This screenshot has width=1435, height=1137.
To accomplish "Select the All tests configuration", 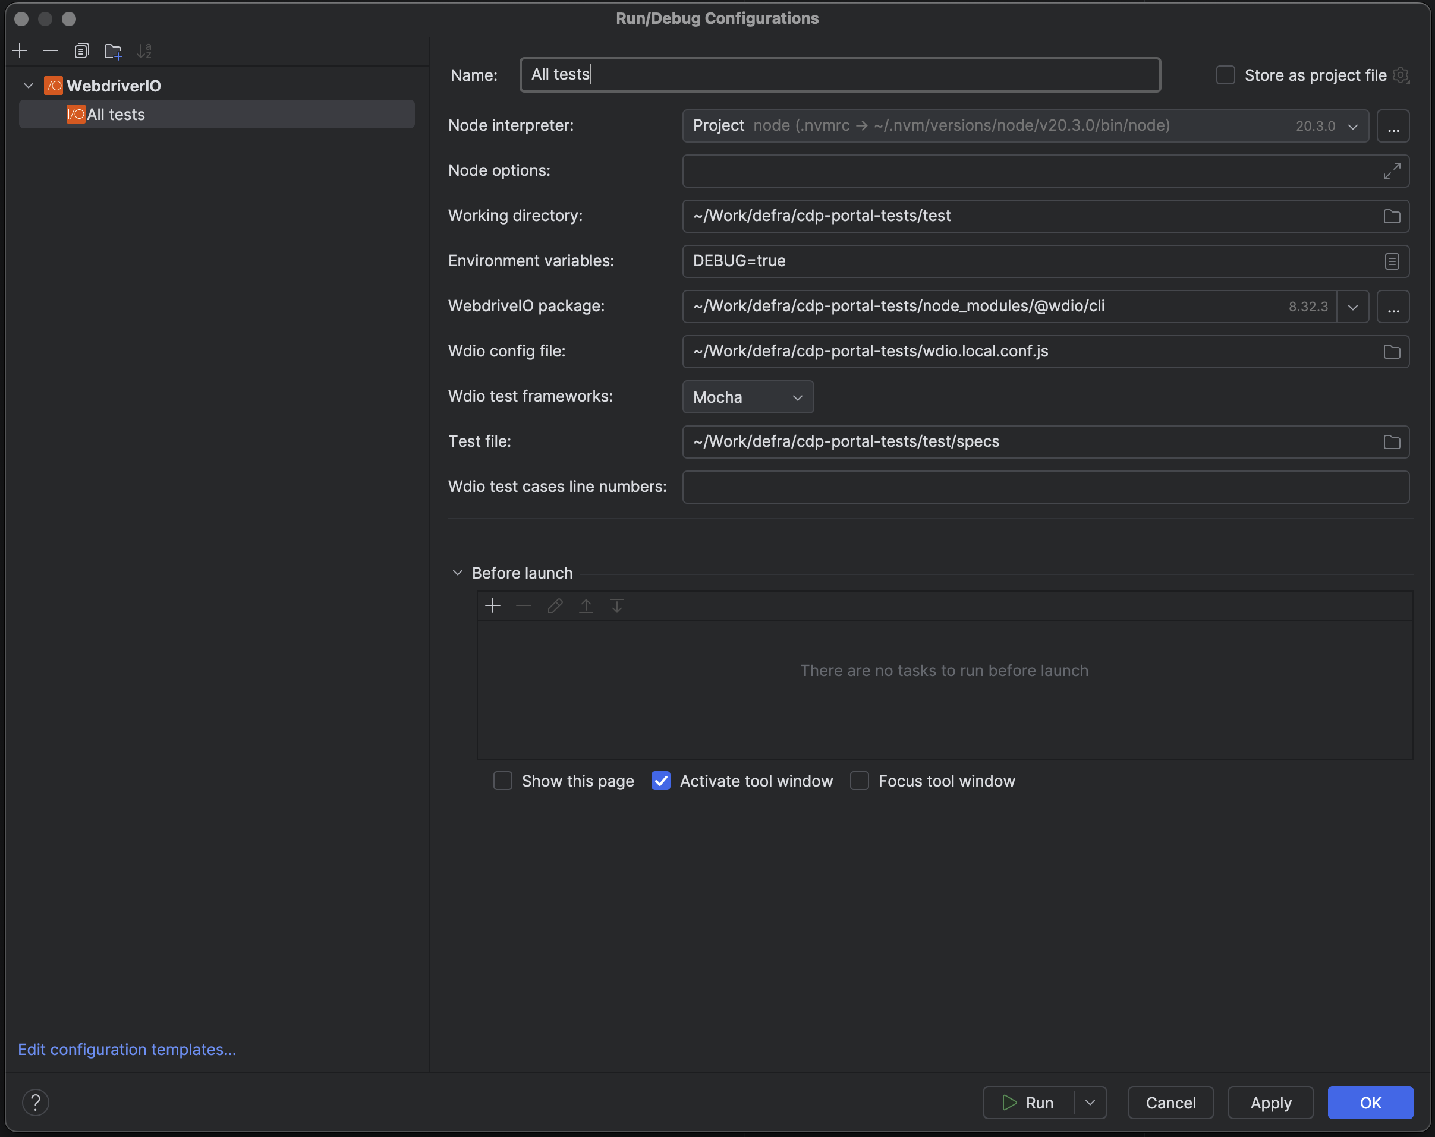I will (216, 115).
